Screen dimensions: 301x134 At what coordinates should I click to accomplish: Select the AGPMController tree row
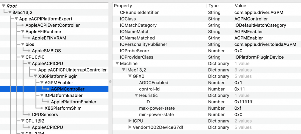[x=54, y=89]
